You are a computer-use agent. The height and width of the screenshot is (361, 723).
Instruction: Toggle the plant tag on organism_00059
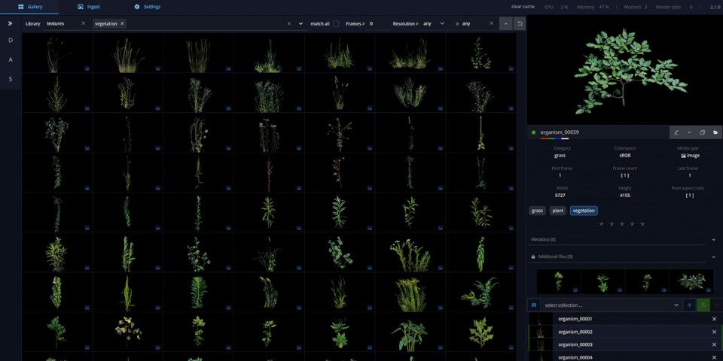coord(558,211)
